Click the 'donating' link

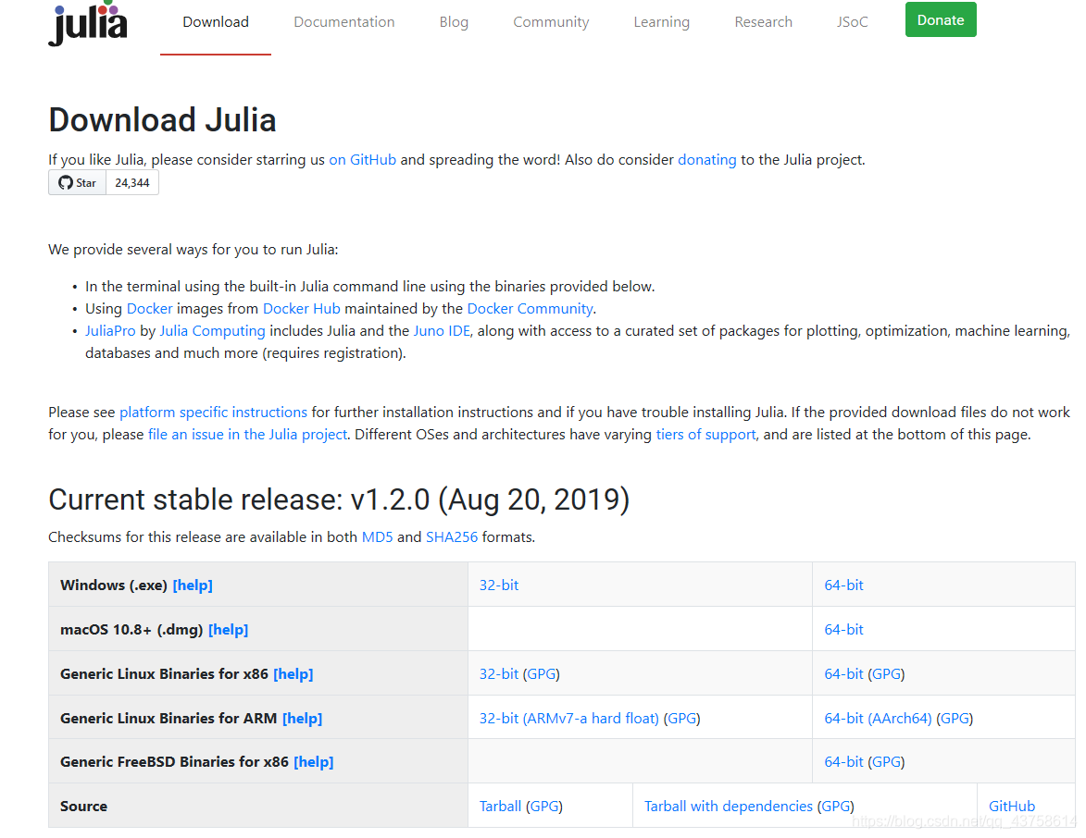tap(707, 159)
